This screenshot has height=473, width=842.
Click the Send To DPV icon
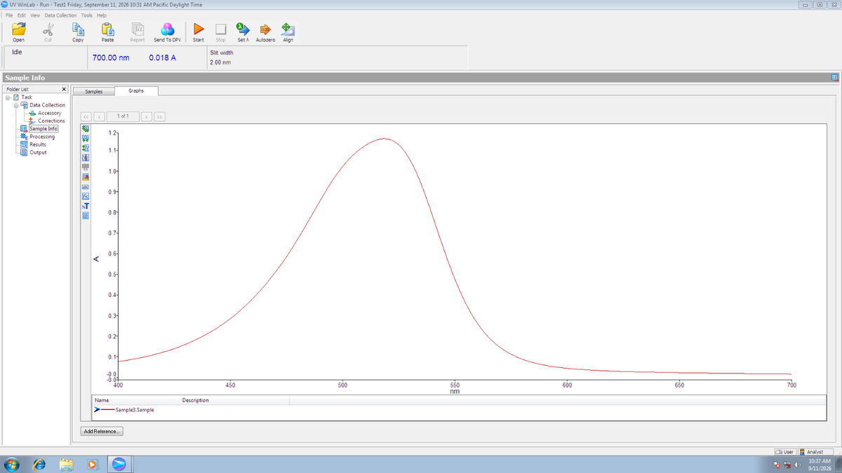click(167, 29)
